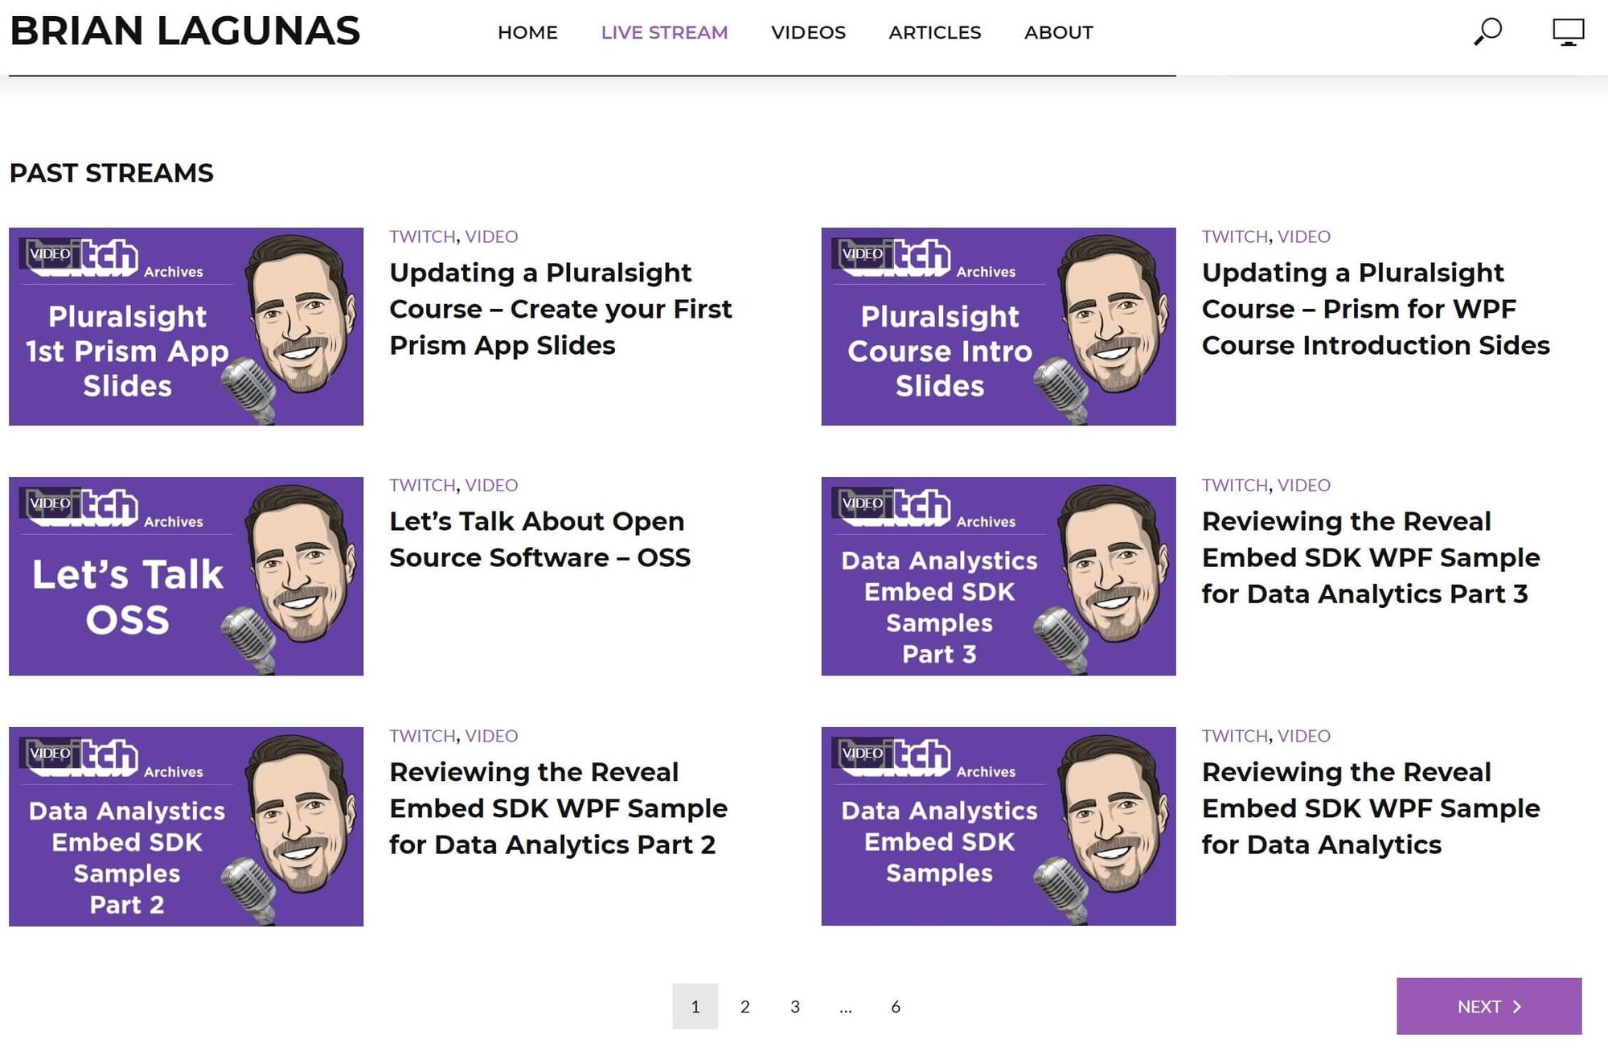This screenshot has height=1056, width=1608.
Task: Open the Videos menu item
Action: point(808,33)
